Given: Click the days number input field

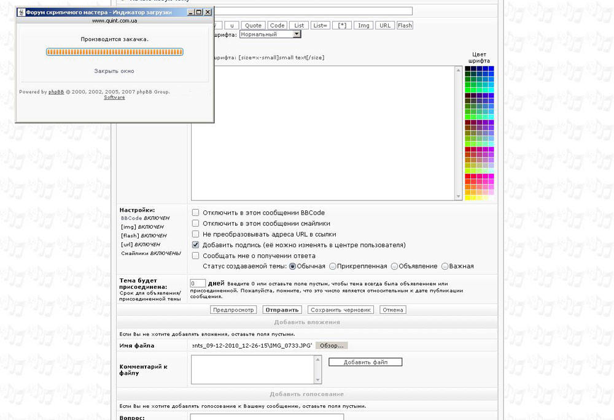Looking at the screenshot, I should (x=198, y=283).
